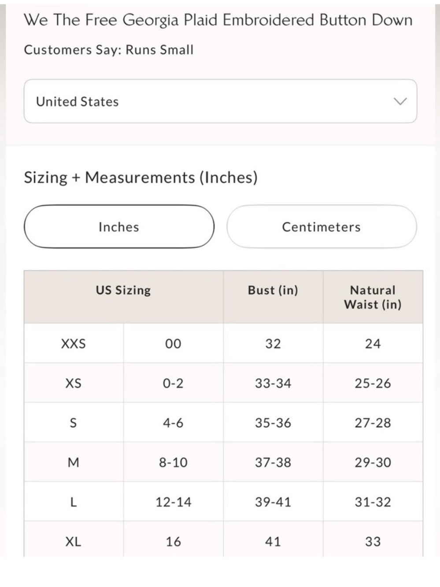
Task: Switch to Centimeters unit toggle
Action: pos(322,227)
